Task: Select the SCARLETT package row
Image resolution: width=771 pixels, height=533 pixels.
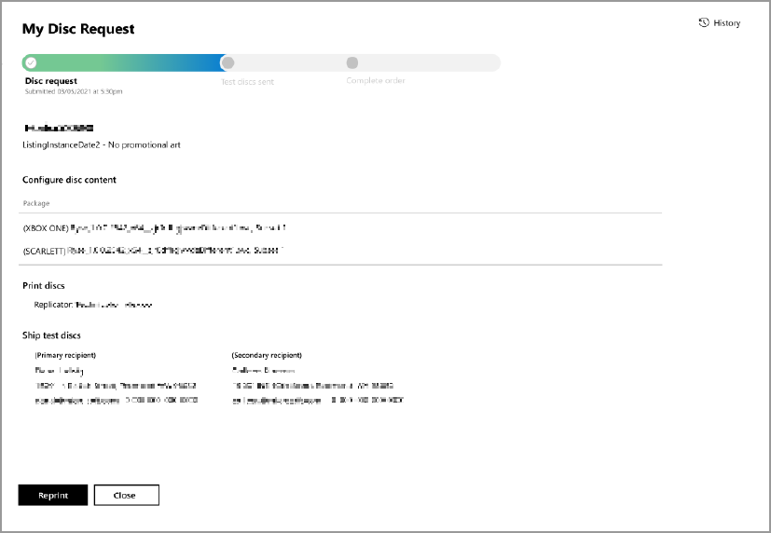Action: 340,251
